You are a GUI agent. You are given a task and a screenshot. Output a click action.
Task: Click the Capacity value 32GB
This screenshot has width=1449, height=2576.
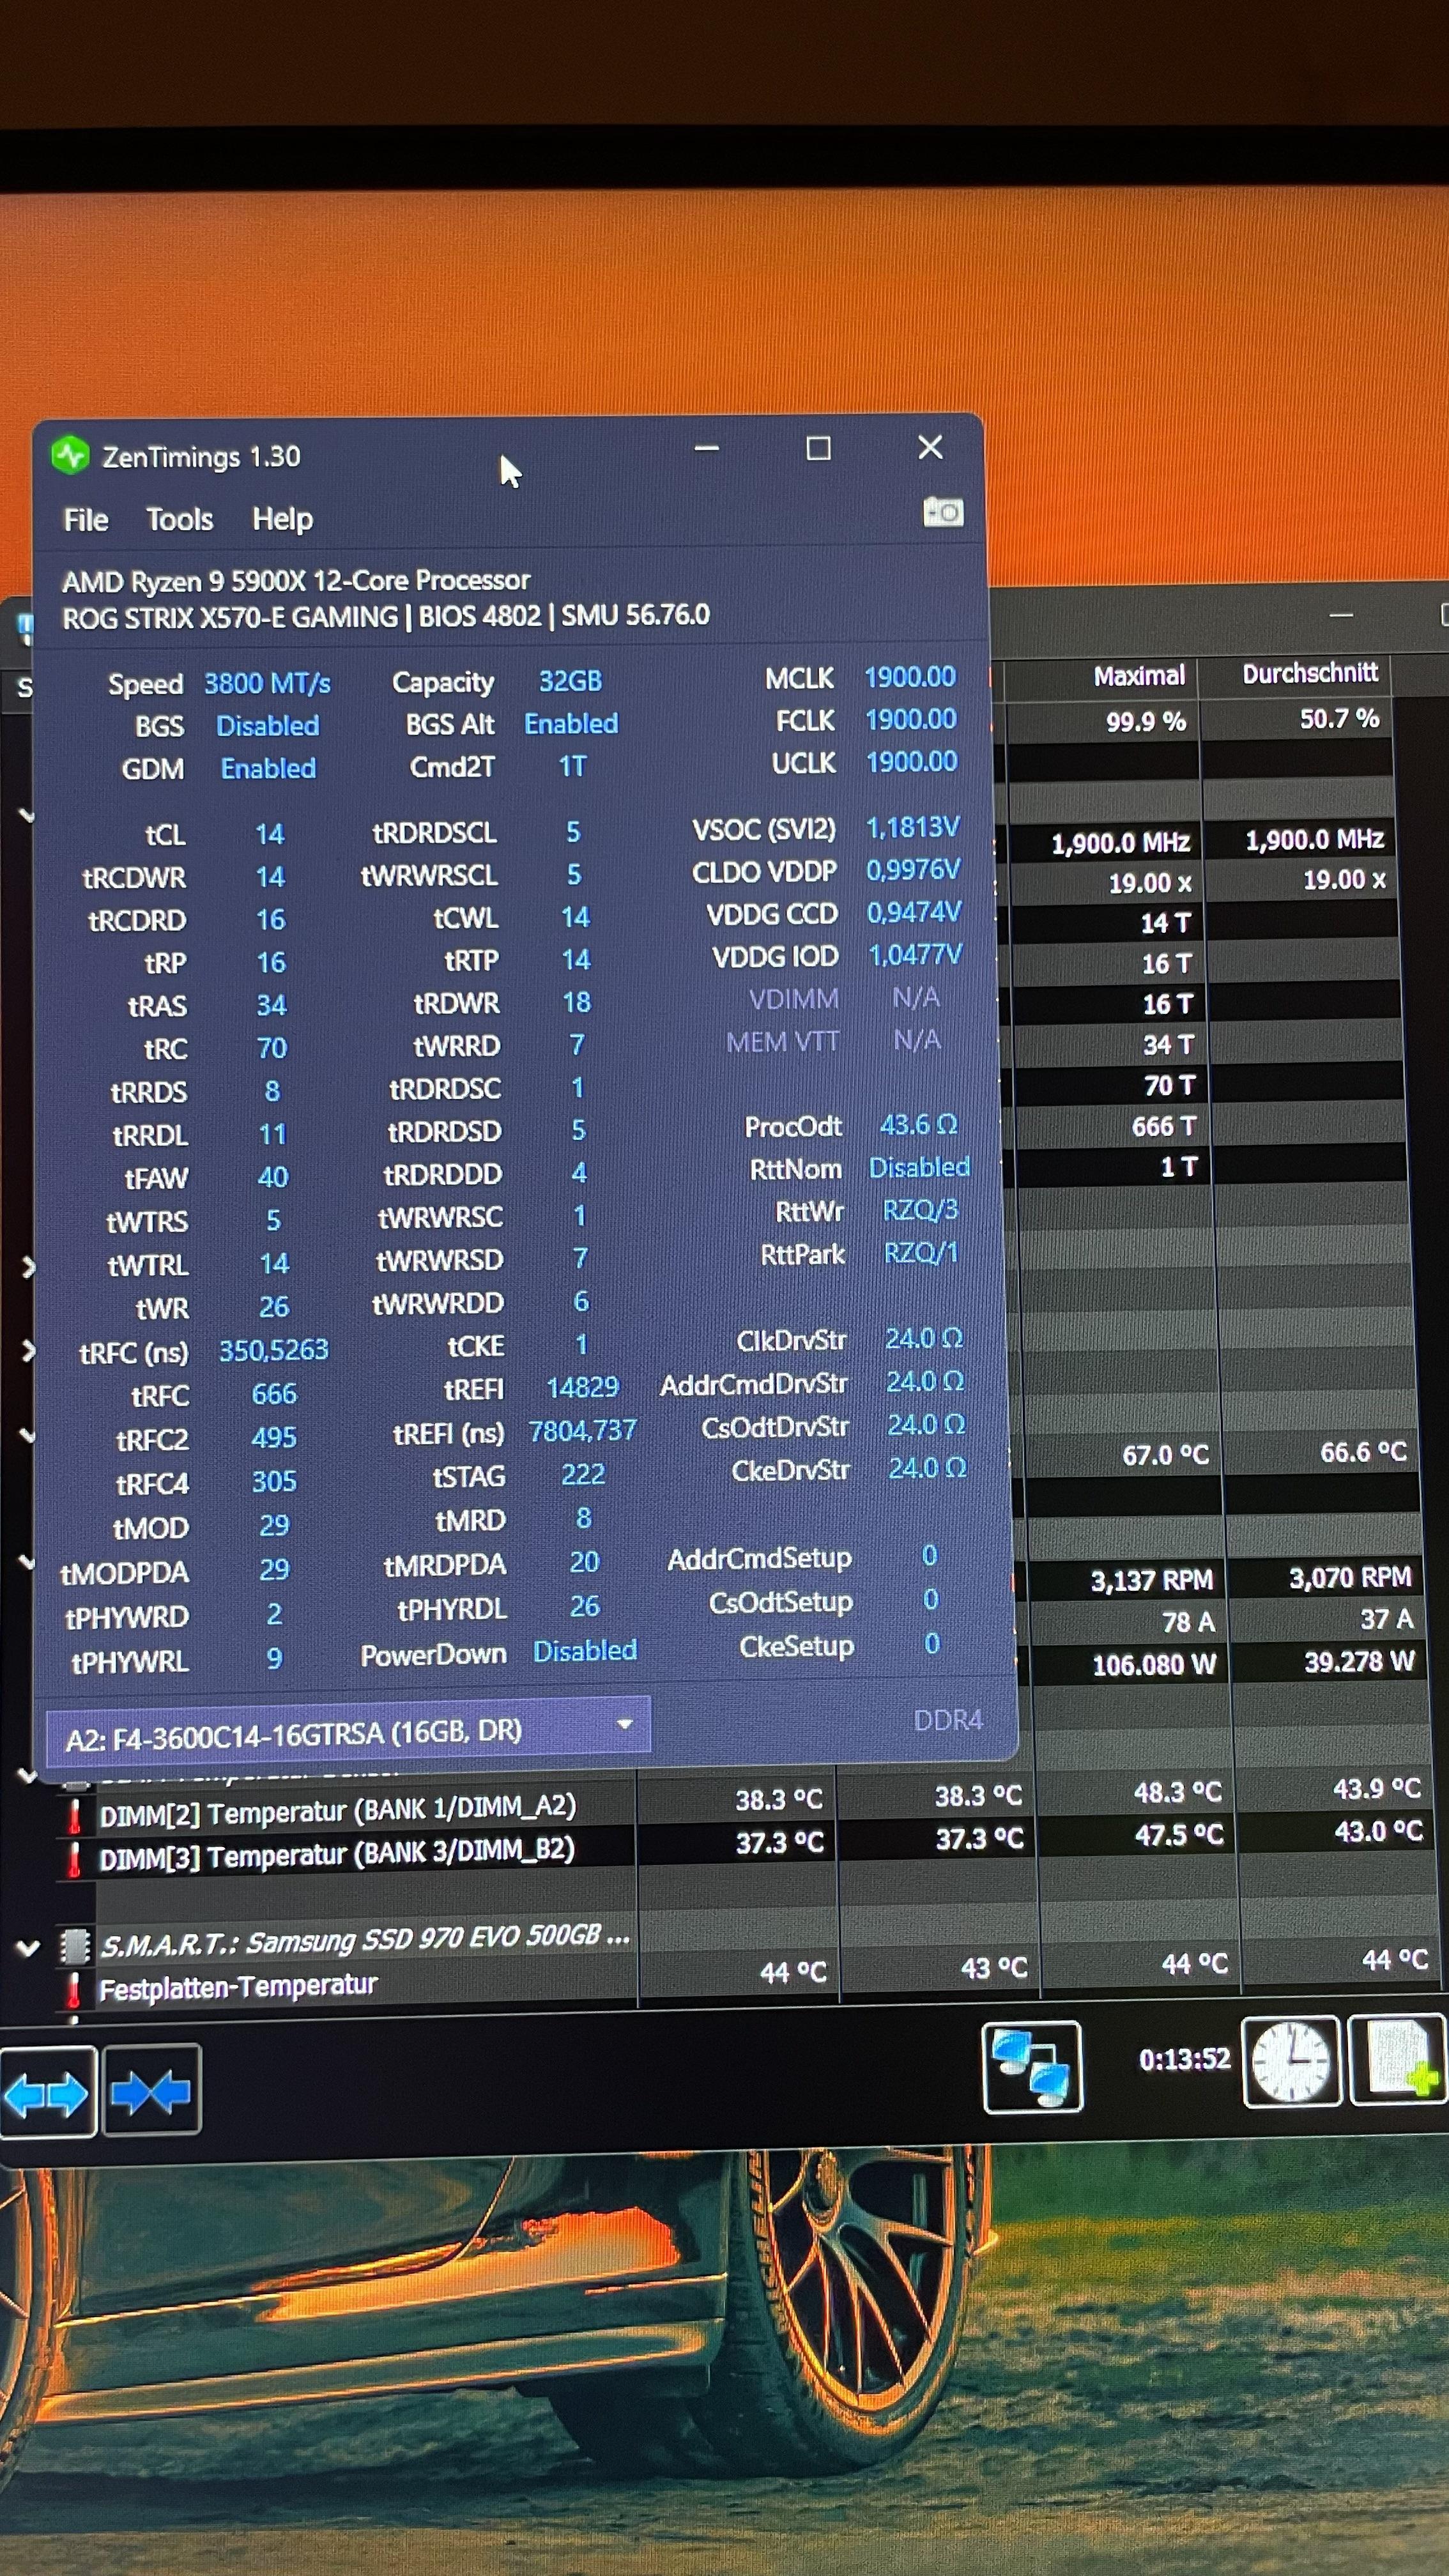coord(570,681)
